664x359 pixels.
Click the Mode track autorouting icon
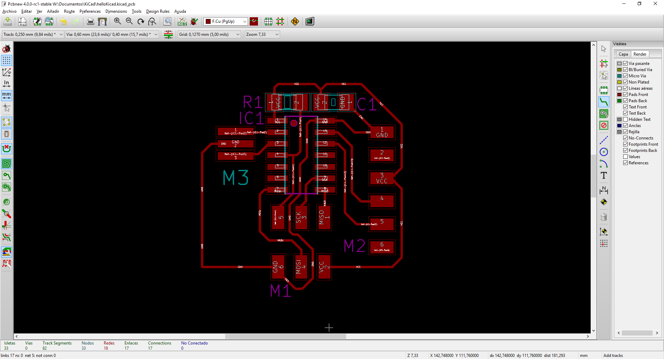click(x=280, y=21)
